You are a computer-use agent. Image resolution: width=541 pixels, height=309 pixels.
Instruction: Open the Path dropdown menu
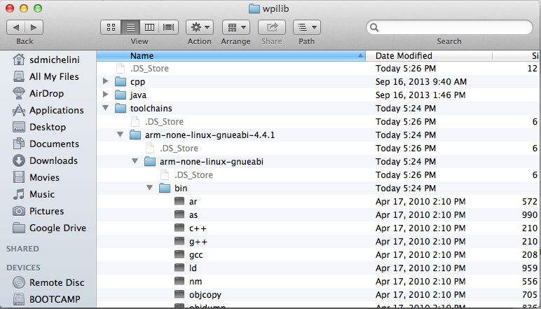[306, 27]
